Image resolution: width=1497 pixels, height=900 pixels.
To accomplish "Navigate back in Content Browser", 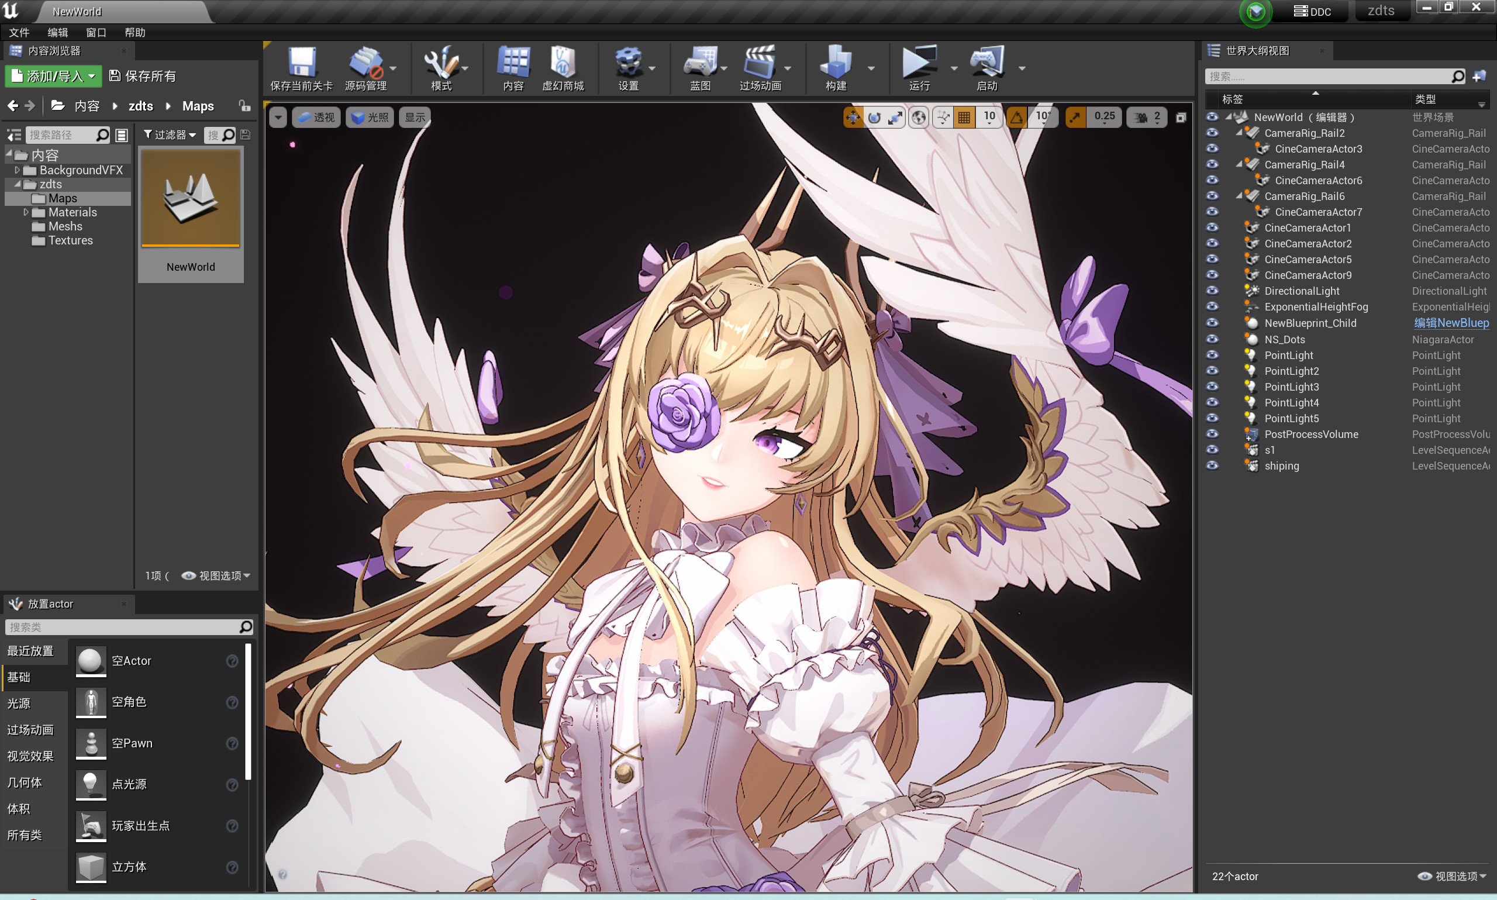I will 12,106.
